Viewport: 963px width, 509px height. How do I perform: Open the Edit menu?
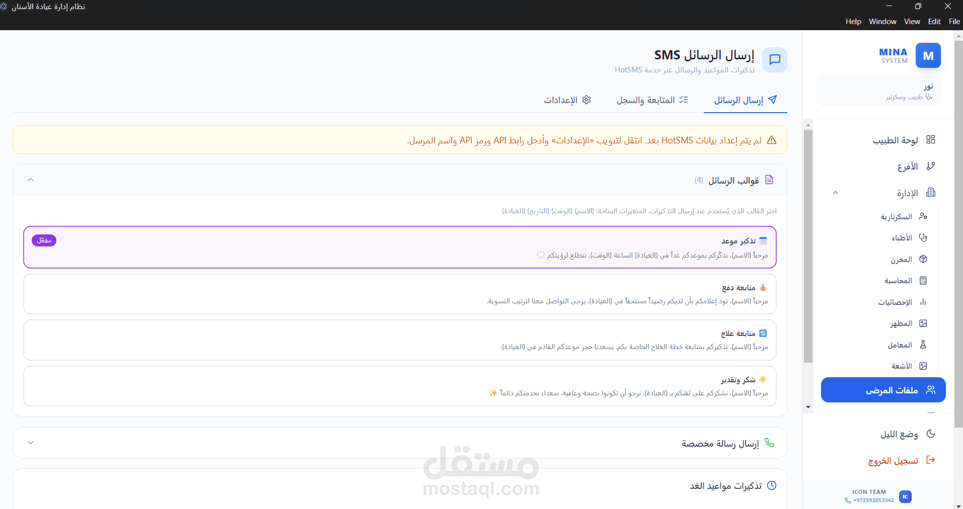click(x=934, y=22)
